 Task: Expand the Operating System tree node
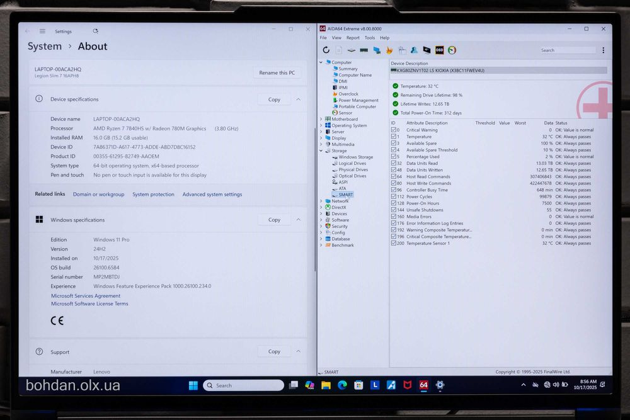[x=321, y=125]
